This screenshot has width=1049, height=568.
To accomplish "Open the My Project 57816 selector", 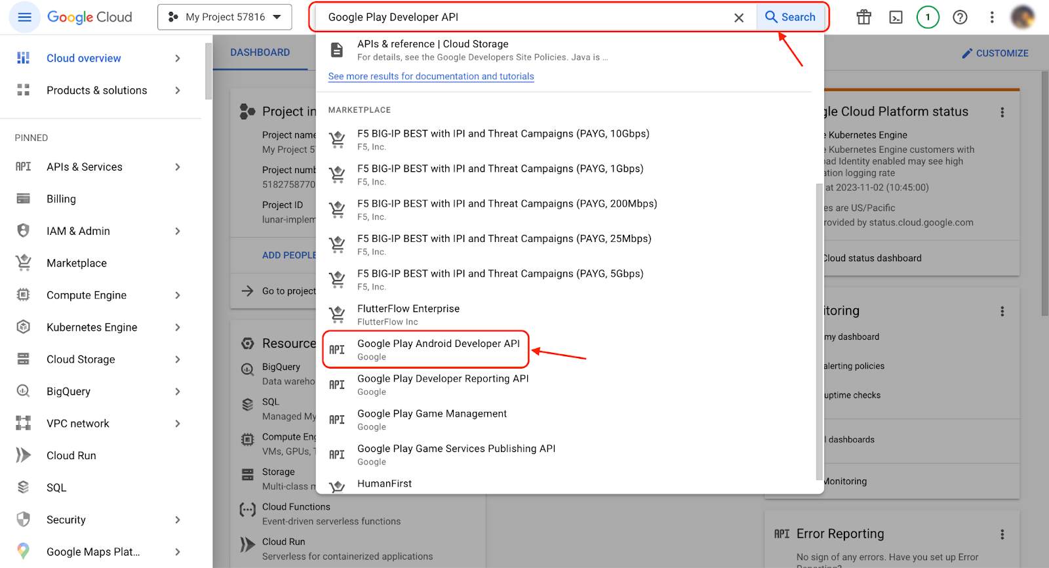I will (225, 17).
